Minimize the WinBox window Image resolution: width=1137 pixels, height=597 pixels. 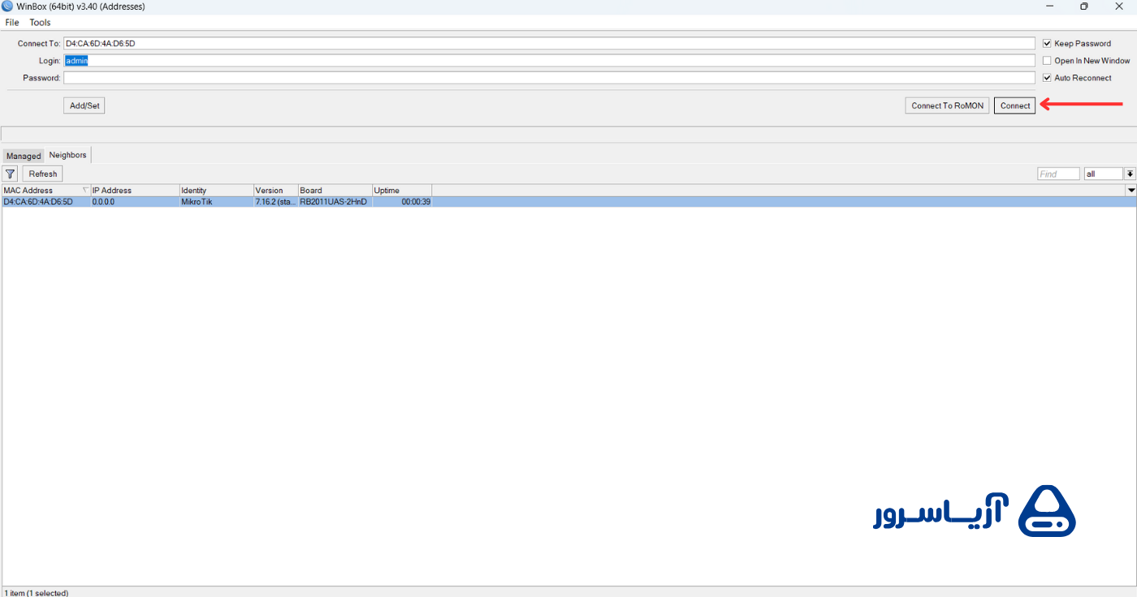[x=1049, y=6]
